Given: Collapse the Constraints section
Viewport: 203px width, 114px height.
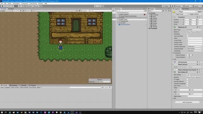Looking at the screenshot, I should (173, 53).
